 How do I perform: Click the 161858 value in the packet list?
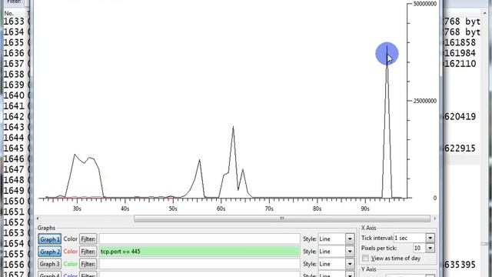coord(460,42)
